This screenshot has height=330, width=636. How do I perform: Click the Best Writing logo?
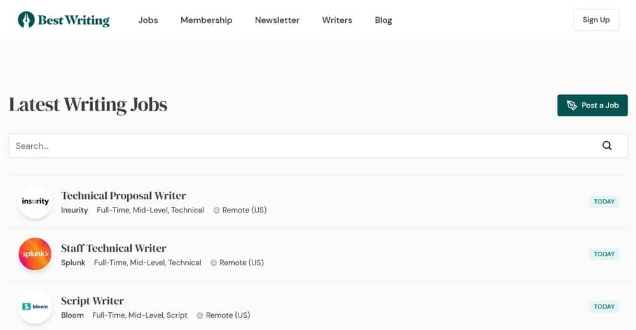click(x=64, y=20)
